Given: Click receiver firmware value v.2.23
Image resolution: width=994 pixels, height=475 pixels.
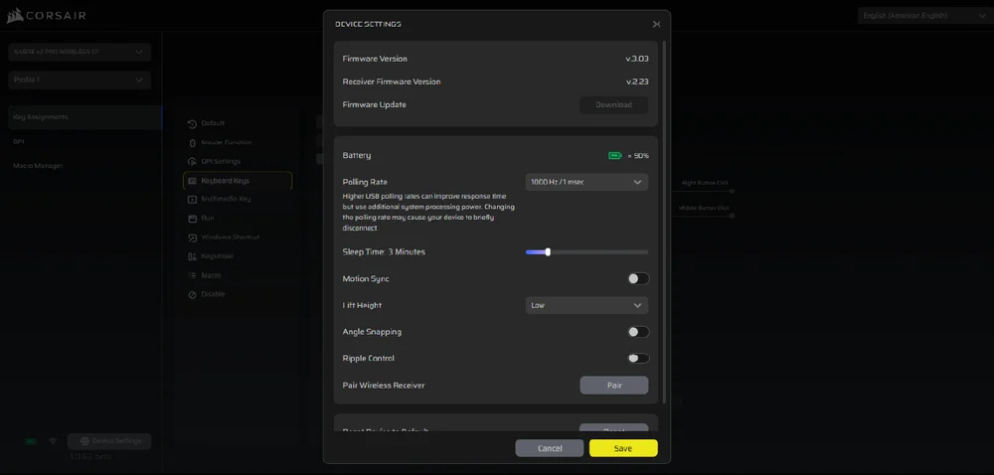Looking at the screenshot, I should [x=636, y=81].
